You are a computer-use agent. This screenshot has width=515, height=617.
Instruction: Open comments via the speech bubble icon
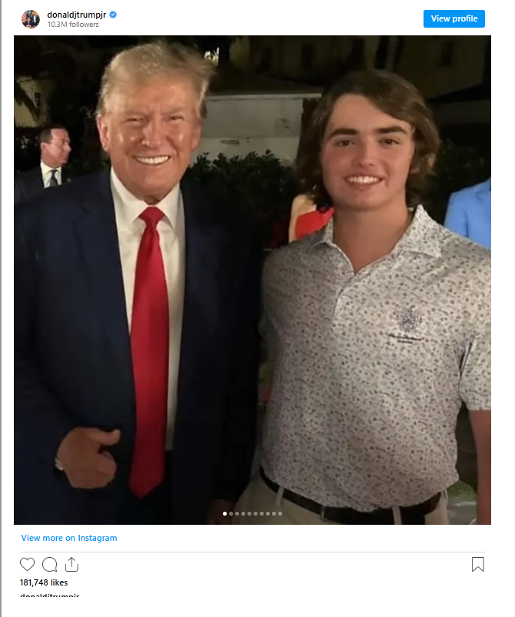[x=50, y=565]
